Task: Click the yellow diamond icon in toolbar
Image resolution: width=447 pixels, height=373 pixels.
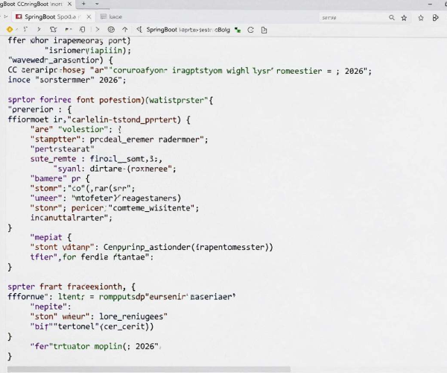Action: 10,29
